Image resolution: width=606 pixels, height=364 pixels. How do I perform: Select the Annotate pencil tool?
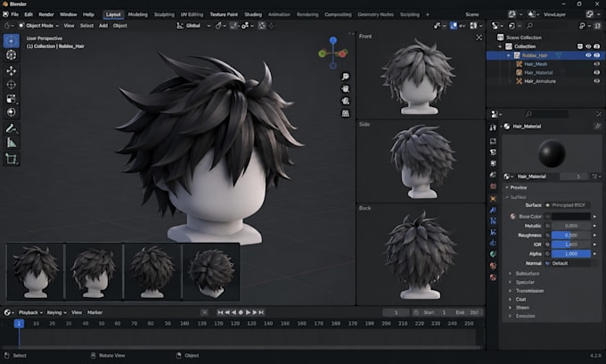(x=12, y=128)
